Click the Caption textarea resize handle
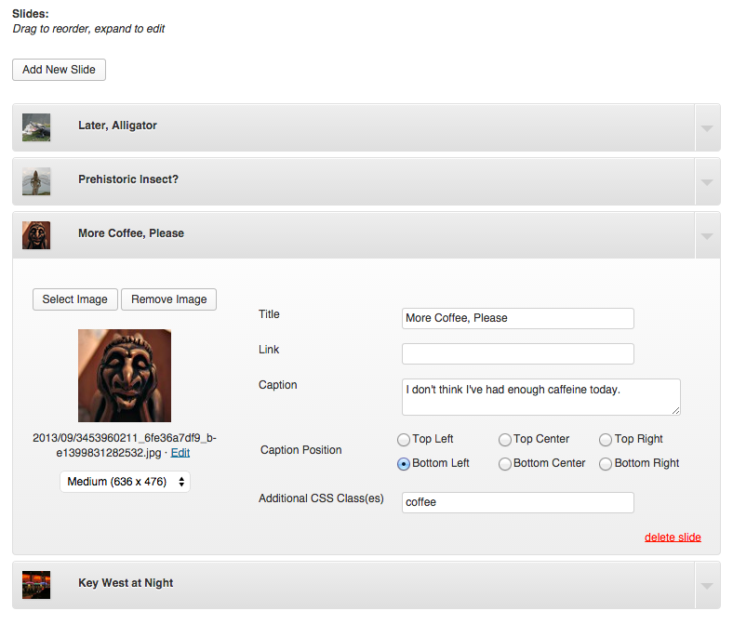Viewport: 733px width, 624px height. pyautogui.click(x=676, y=410)
